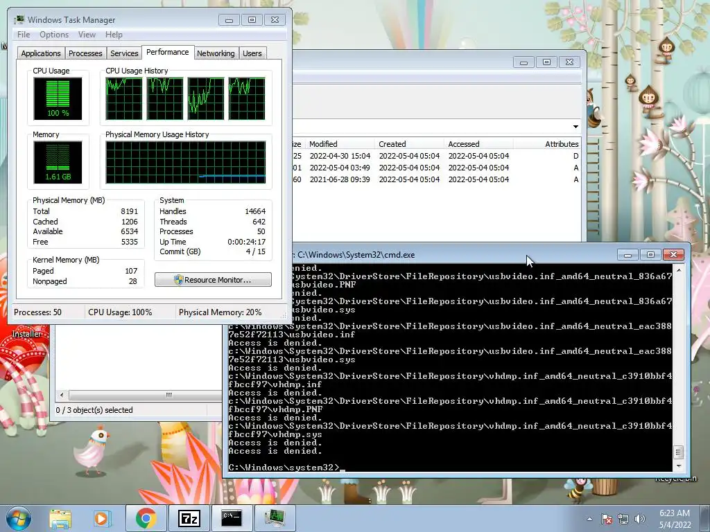This screenshot has width=710, height=532.
Task: Click the cmd vertical scrollbar thumb
Action: pyautogui.click(x=678, y=452)
